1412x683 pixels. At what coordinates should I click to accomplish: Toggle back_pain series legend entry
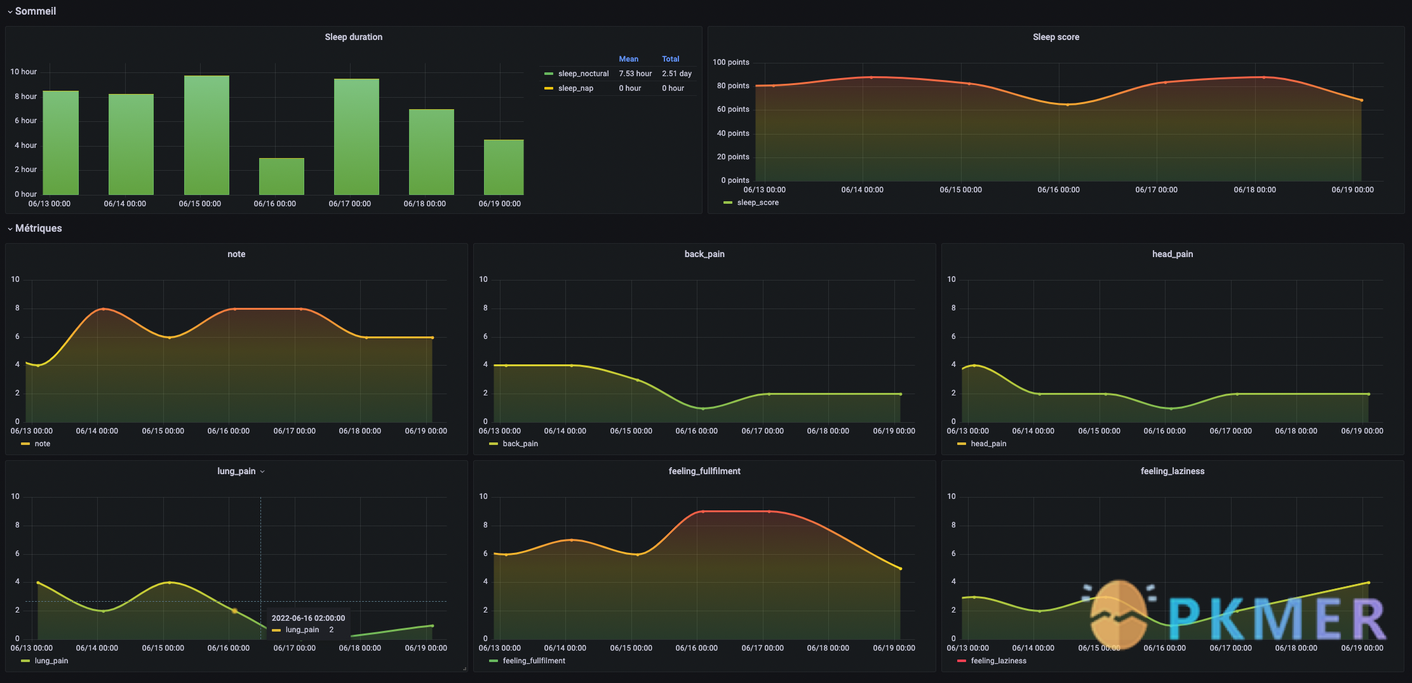[x=520, y=444]
